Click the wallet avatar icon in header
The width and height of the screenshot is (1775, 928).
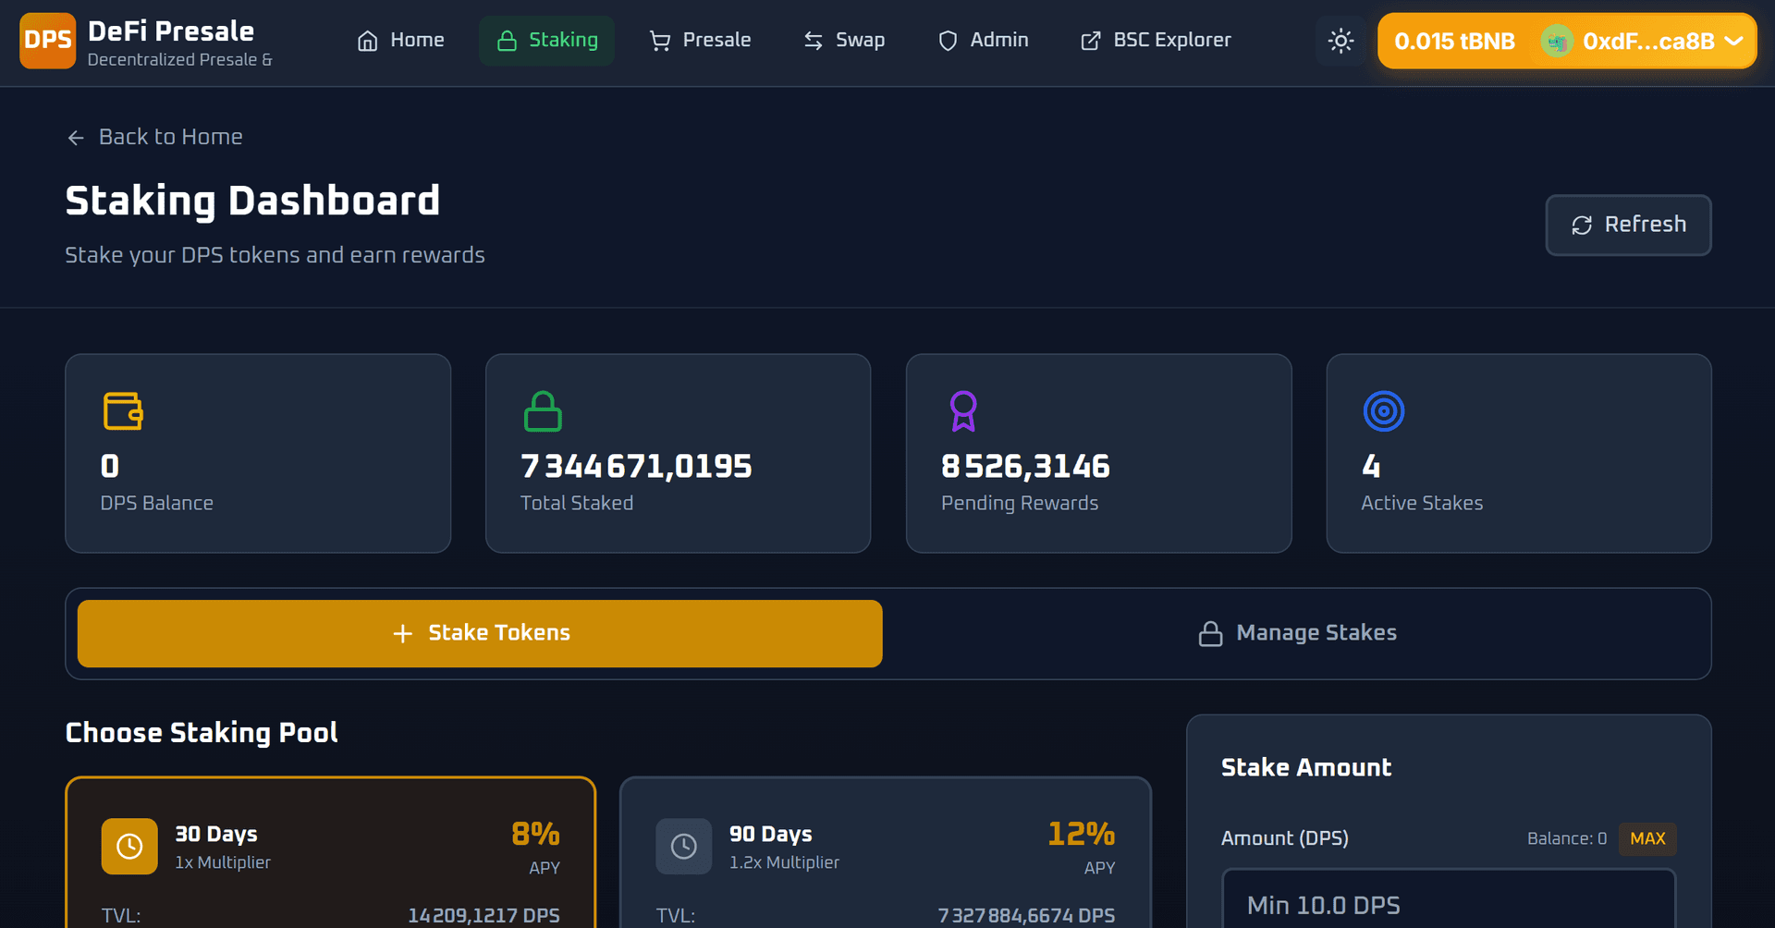1557,42
